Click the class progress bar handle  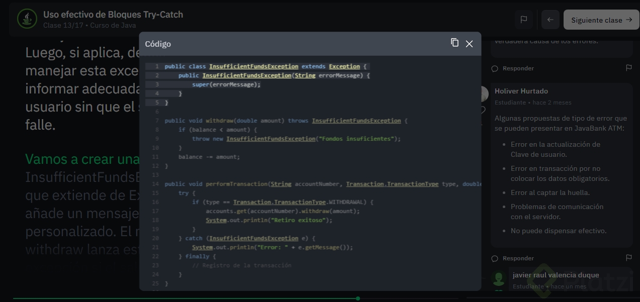[x=358, y=298]
